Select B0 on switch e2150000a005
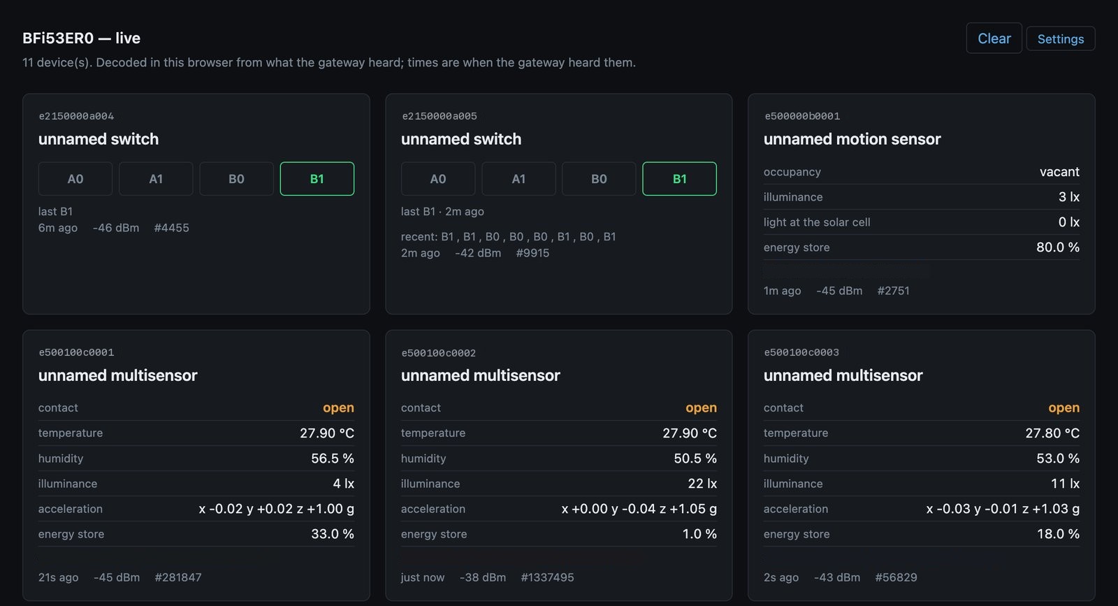This screenshot has height=606, width=1118. (600, 179)
